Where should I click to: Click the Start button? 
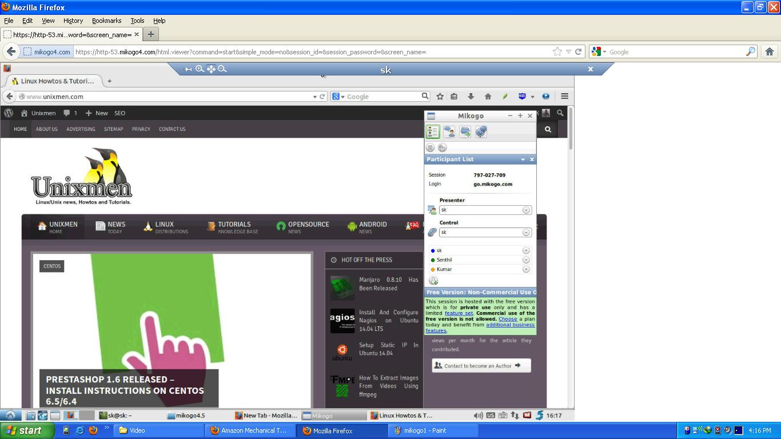(x=27, y=430)
